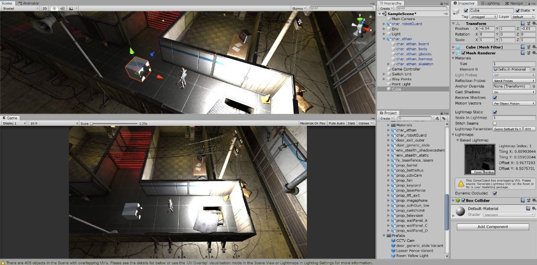Toggle scene audio speaker icon
537x265 pixels.
tap(62, 8)
